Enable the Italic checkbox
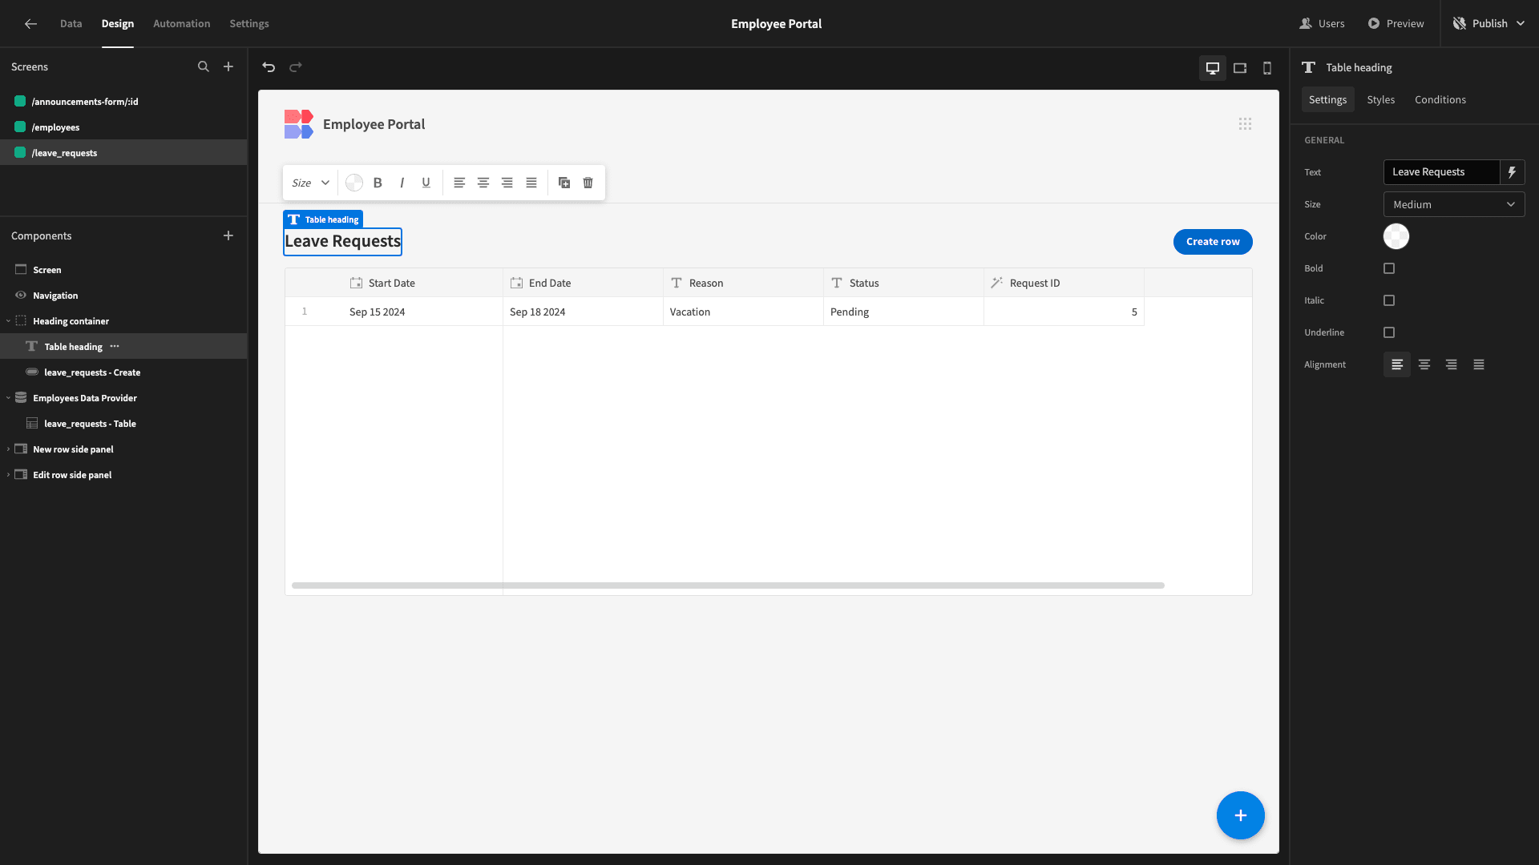 (1389, 300)
